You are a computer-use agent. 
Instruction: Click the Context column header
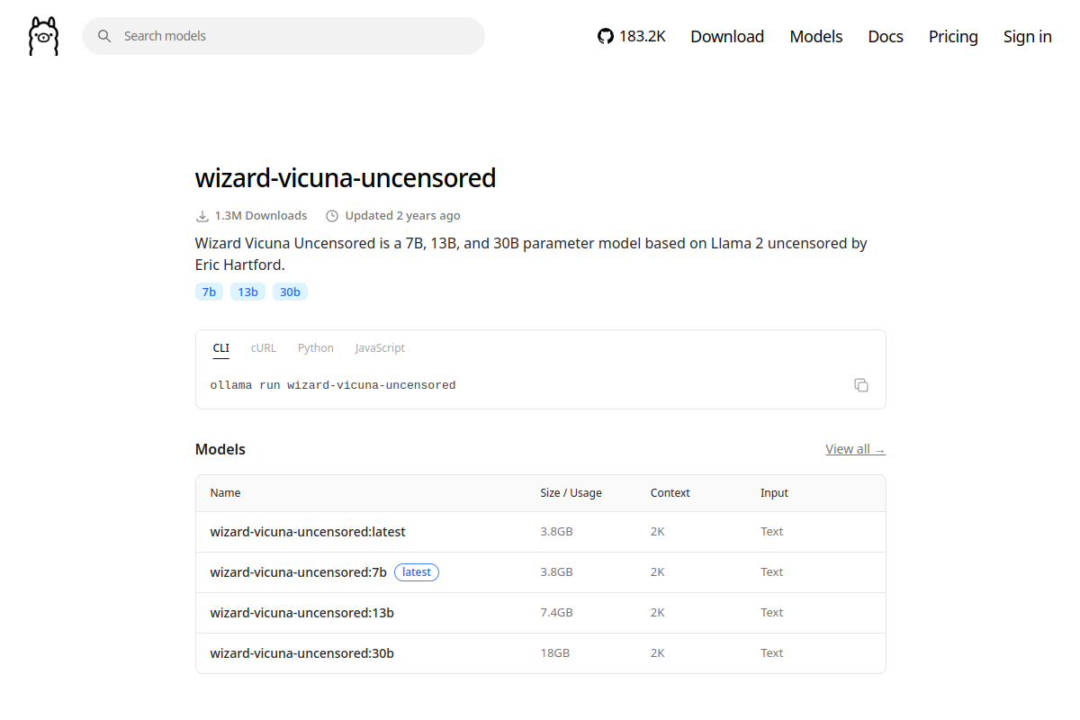click(670, 493)
